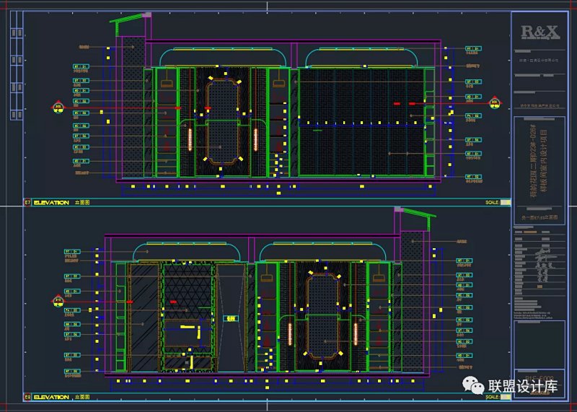577x412 pixels.
Task: Click the upper ELEVATION title label
Action: click(x=51, y=203)
